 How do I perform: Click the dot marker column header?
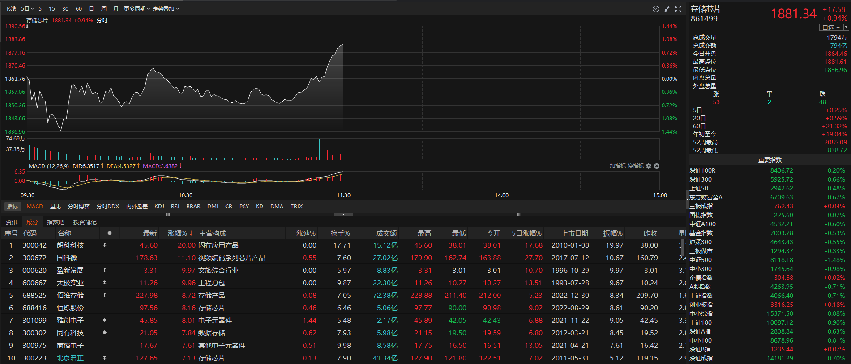(x=110, y=233)
